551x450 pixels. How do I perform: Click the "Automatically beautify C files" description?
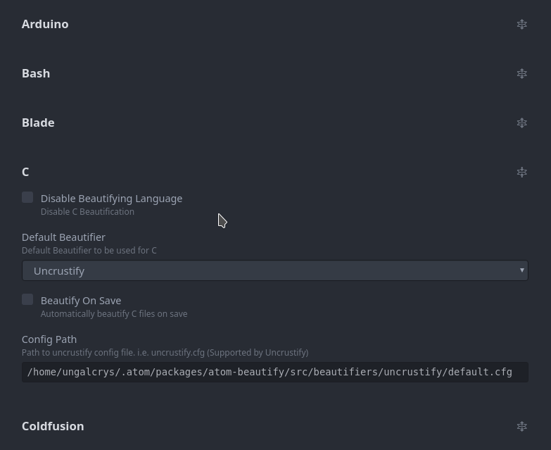(114, 314)
